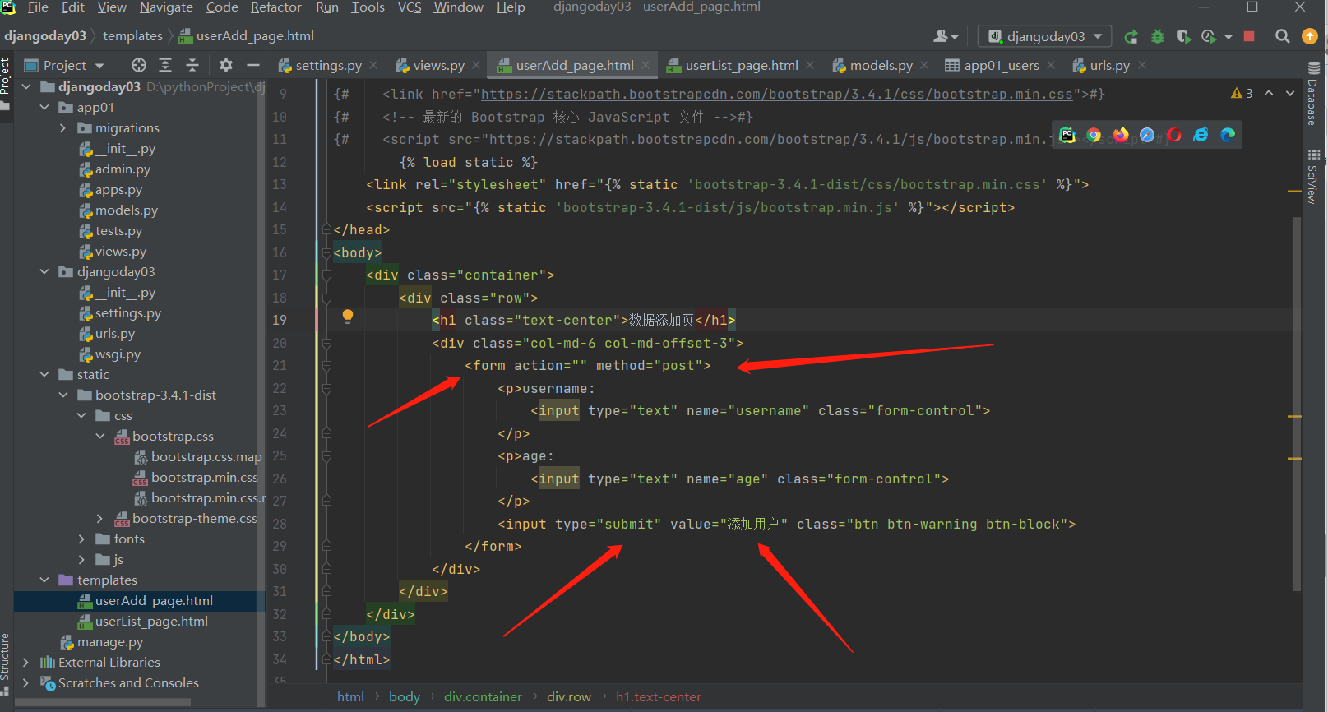Rerun the djangoday03 configuration
The width and height of the screenshot is (1328, 712).
[x=1131, y=36]
